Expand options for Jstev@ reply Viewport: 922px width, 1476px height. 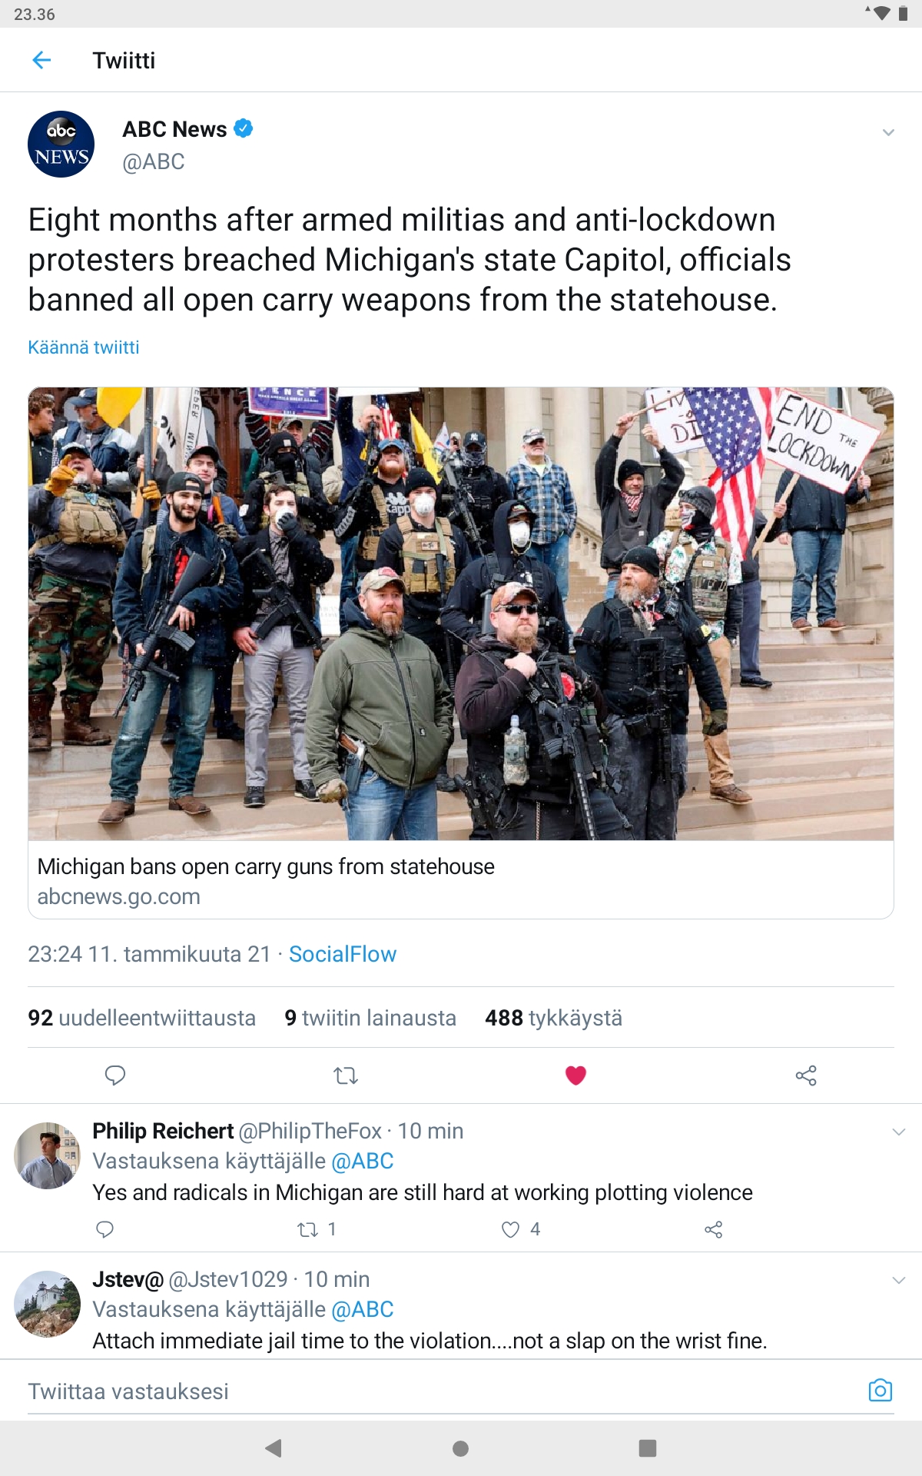pyautogui.click(x=899, y=1280)
